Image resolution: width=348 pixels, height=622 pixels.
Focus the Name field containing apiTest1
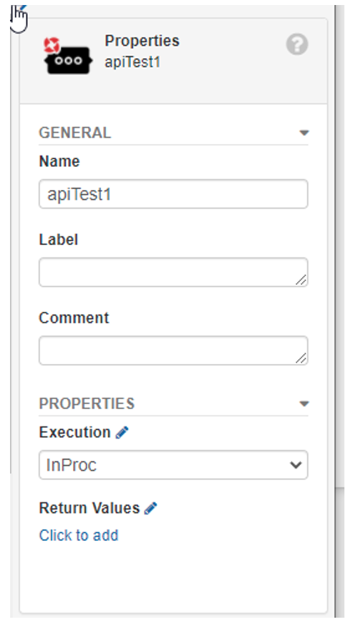[x=173, y=194]
